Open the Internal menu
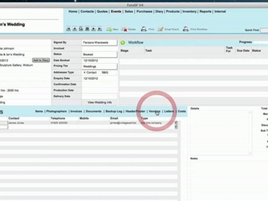The height and width of the screenshot is (201, 268). [220, 12]
